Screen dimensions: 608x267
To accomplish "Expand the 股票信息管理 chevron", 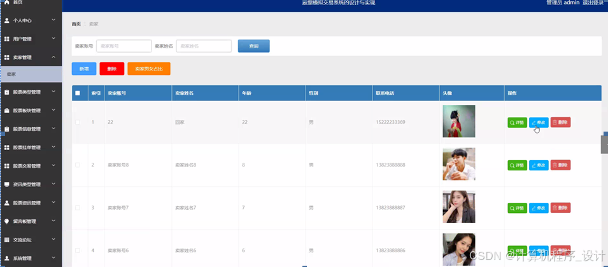I will coord(53,129).
